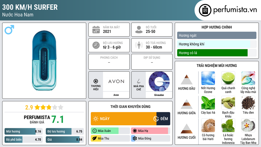Click the 300 KM/H SURFER title
This screenshot has height=147, width=261.
coord(30,7)
